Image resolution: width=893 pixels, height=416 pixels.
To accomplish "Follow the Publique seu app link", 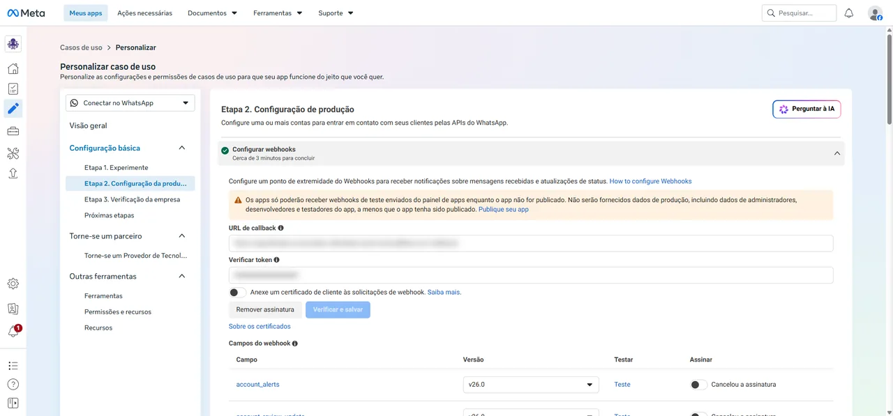I will [x=504, y=209].
